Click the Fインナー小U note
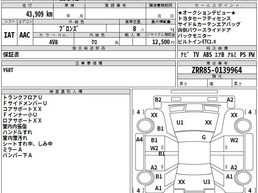This screenshot has height=193, width=258. point(20,115)
